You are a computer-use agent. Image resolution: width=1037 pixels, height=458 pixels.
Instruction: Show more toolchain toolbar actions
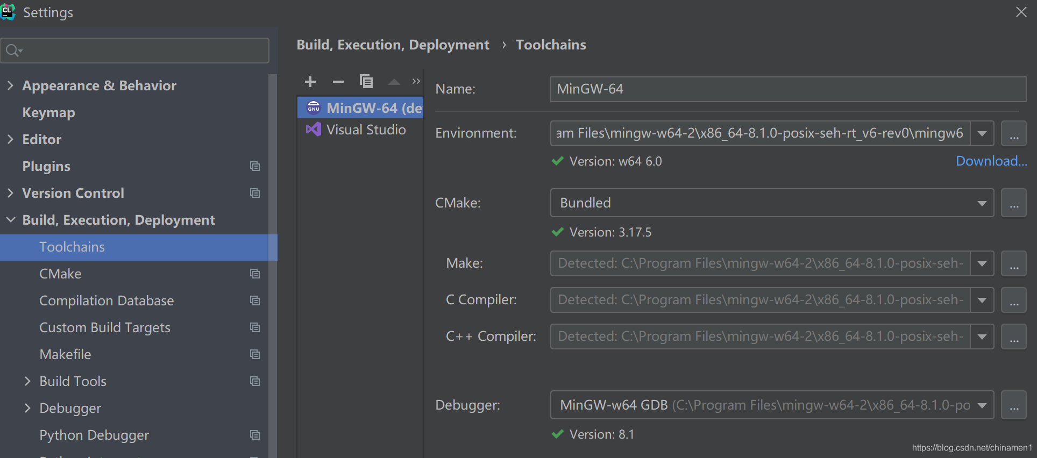(416, 81)
